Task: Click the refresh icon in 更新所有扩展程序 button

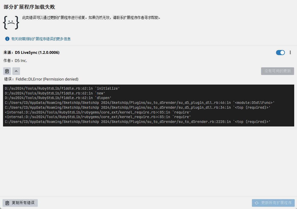Action: [257, 203]
